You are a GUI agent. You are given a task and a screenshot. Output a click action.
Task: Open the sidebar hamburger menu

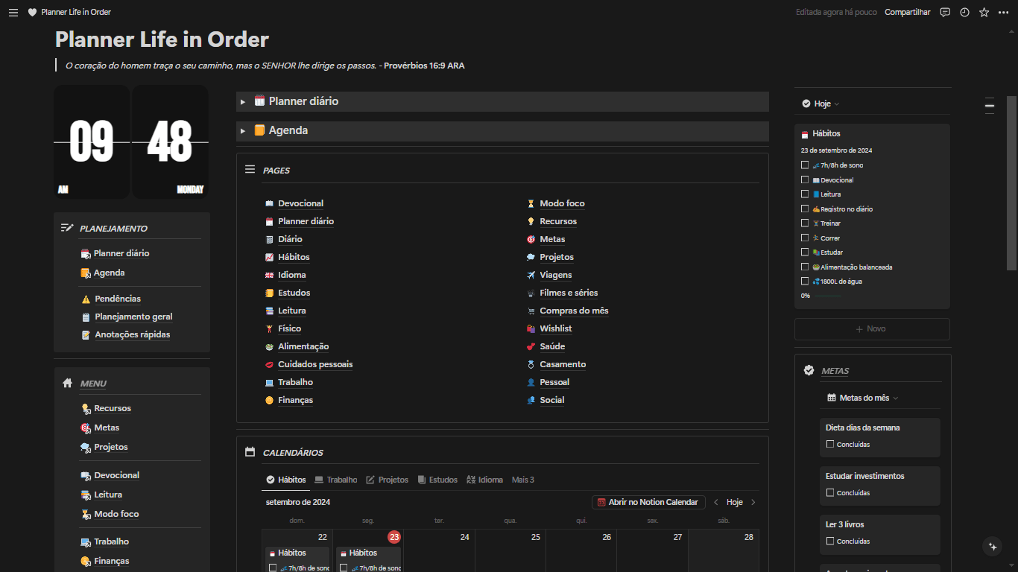(13, 13)
